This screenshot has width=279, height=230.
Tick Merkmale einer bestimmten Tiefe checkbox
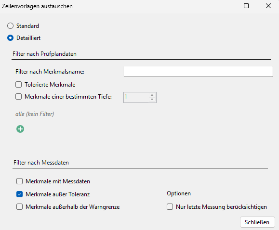coord(18,97)
